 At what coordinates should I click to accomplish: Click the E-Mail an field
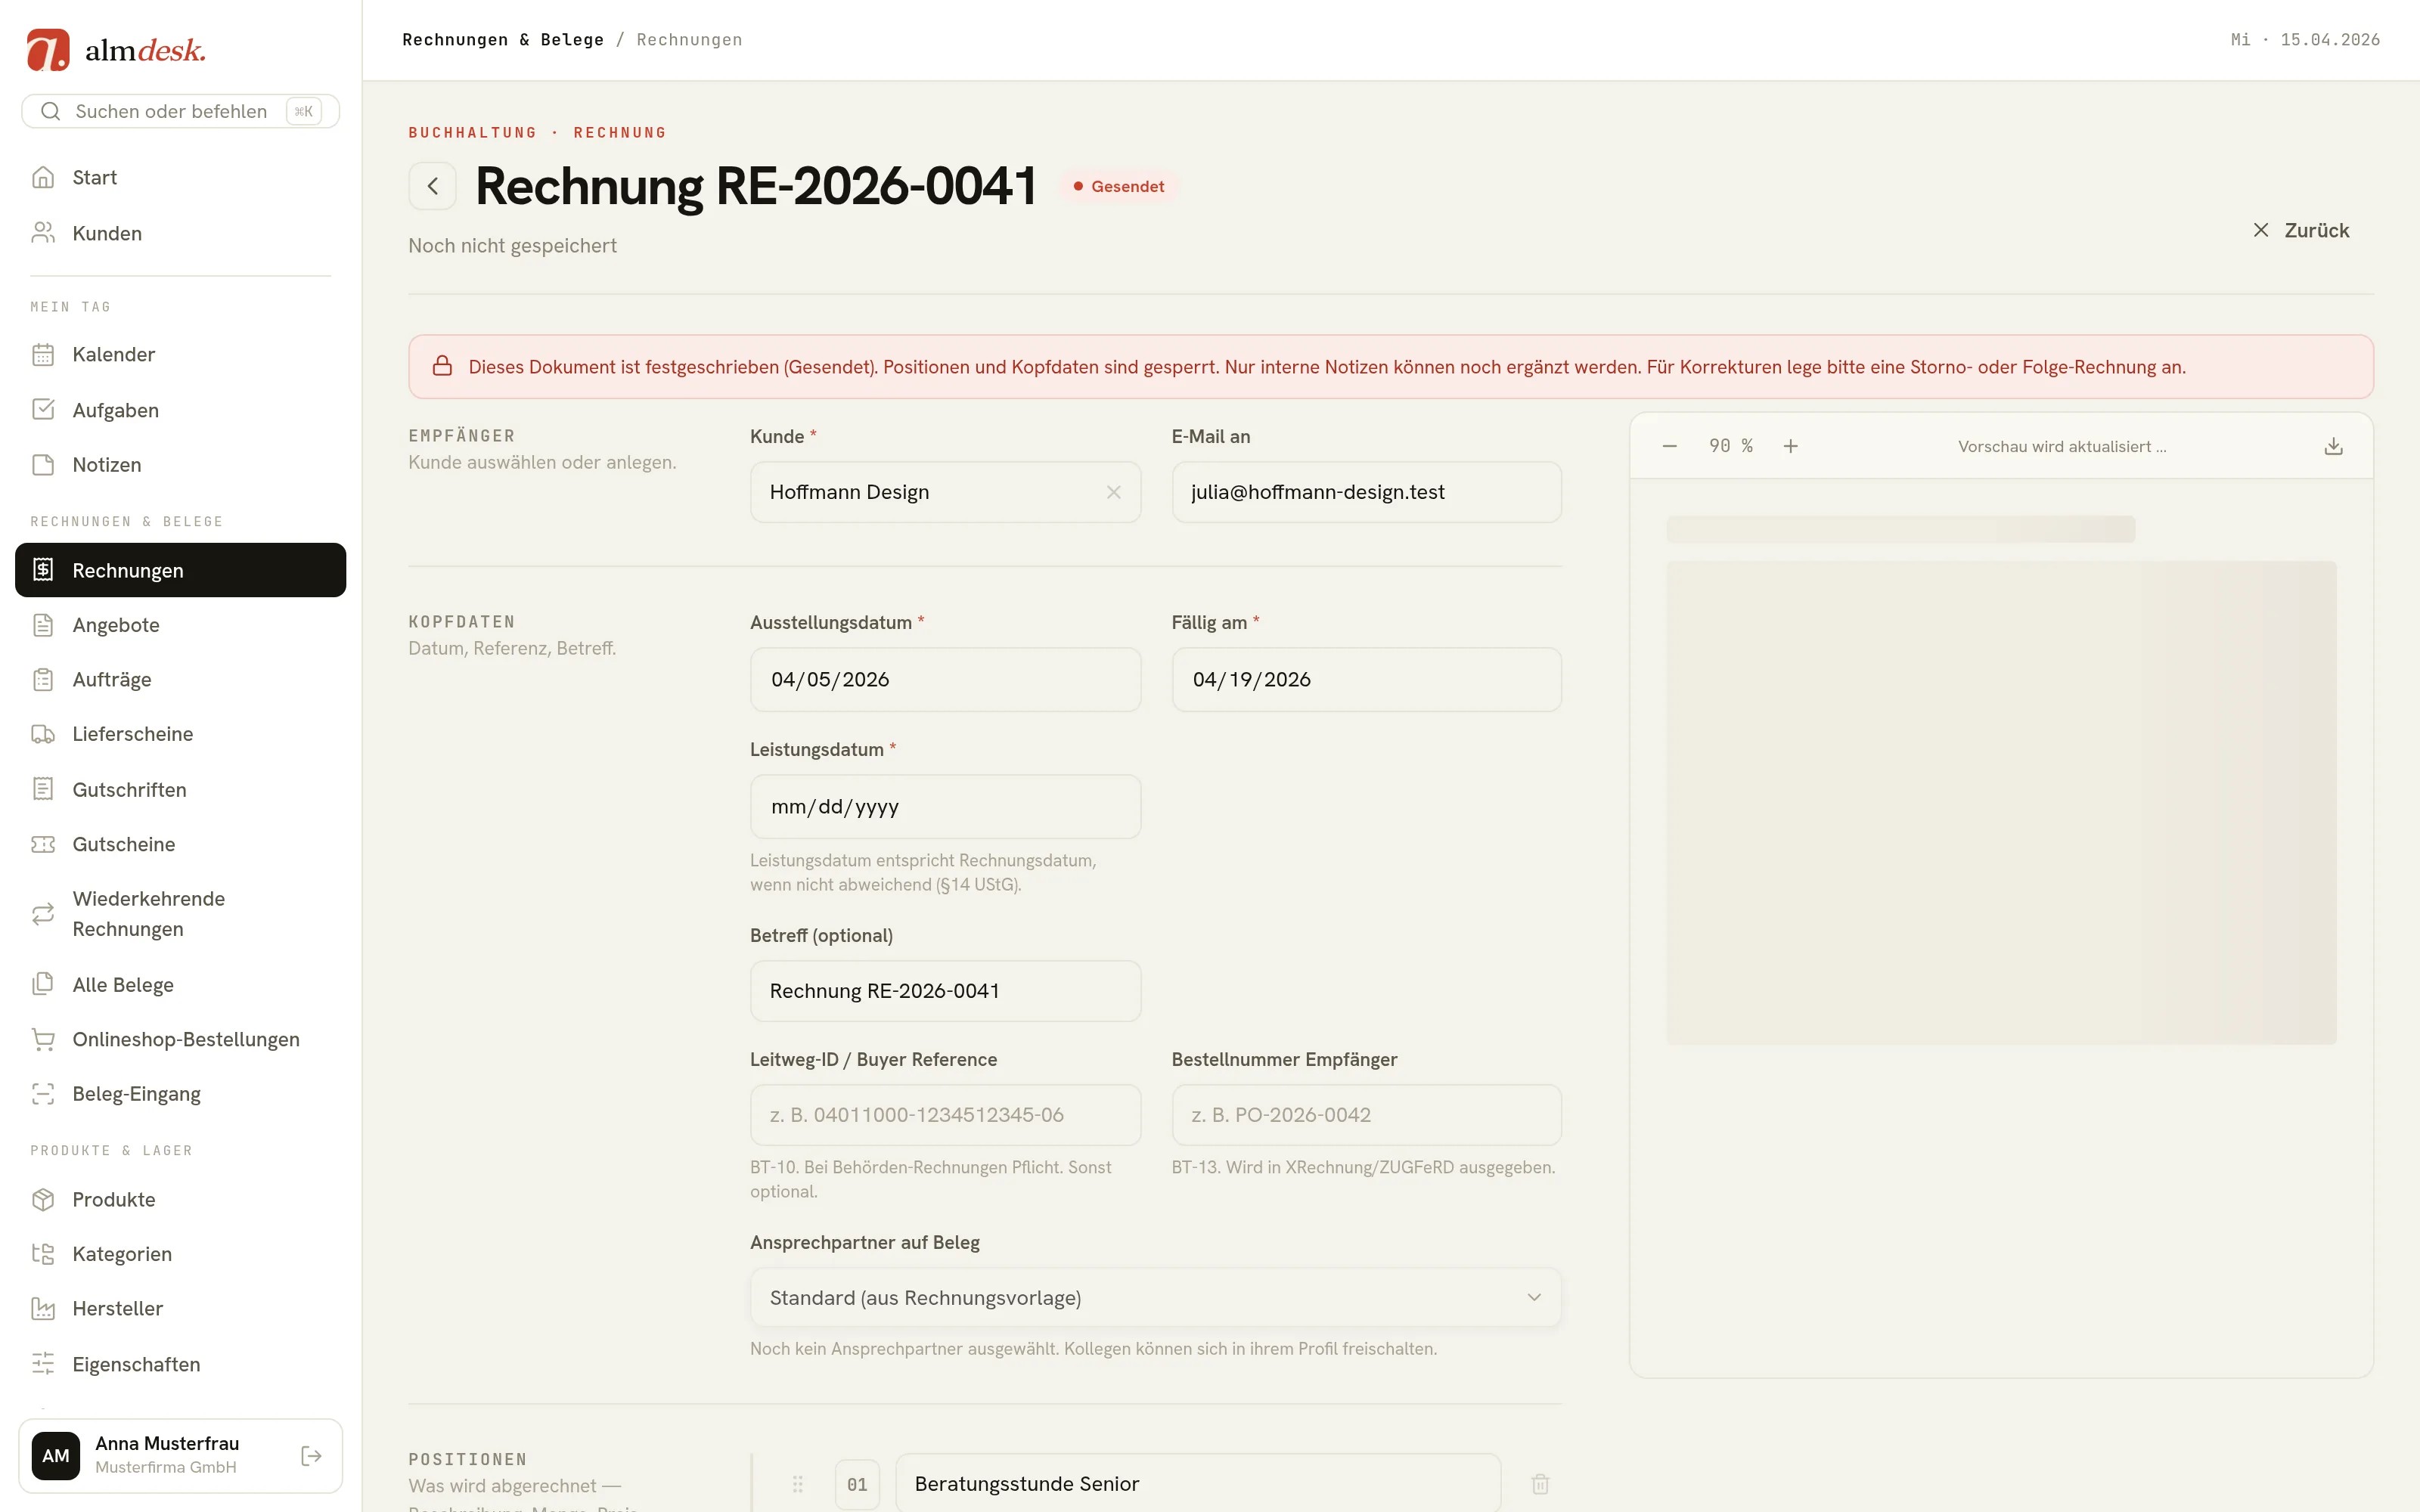(1366, 492)
